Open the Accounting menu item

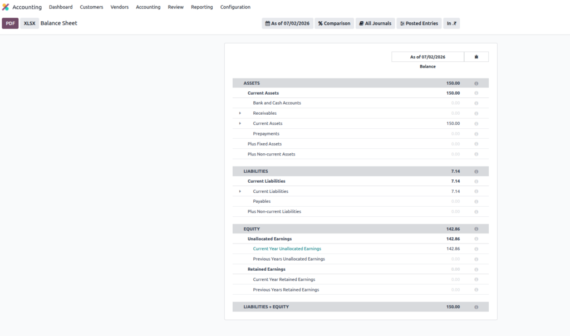pos(148,7)
